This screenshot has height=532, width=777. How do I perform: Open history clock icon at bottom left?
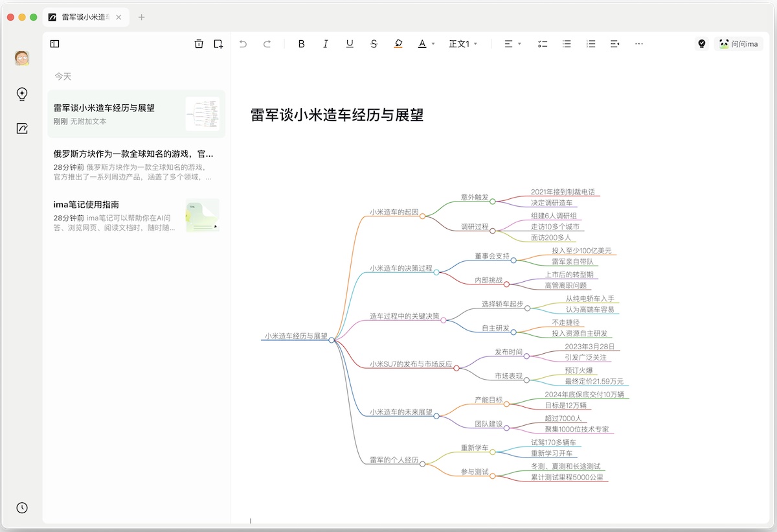point(22,507)
